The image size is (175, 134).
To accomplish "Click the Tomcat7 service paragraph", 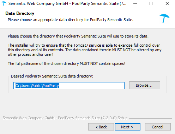I will coord(85,50).
